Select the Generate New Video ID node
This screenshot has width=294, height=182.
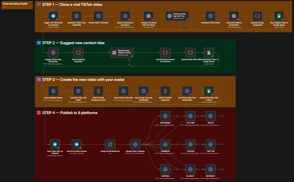[x=190, y=53]
